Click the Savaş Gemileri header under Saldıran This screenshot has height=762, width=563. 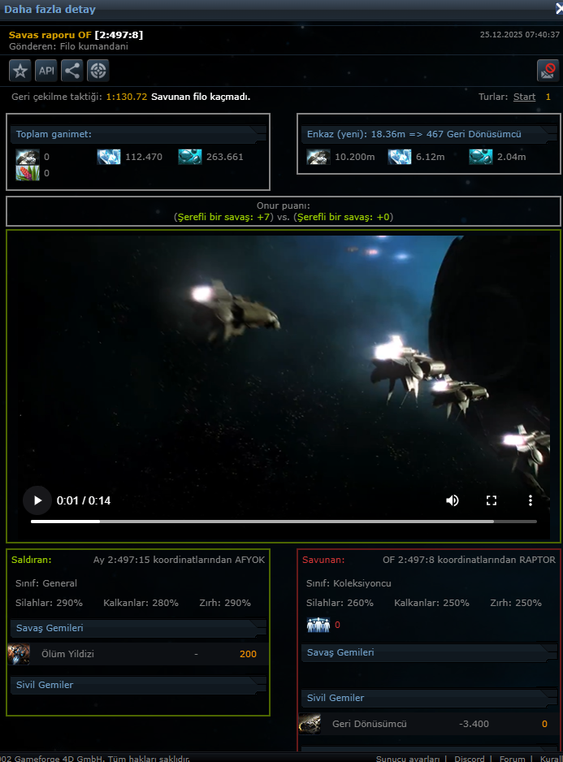(x=138, y=628)
